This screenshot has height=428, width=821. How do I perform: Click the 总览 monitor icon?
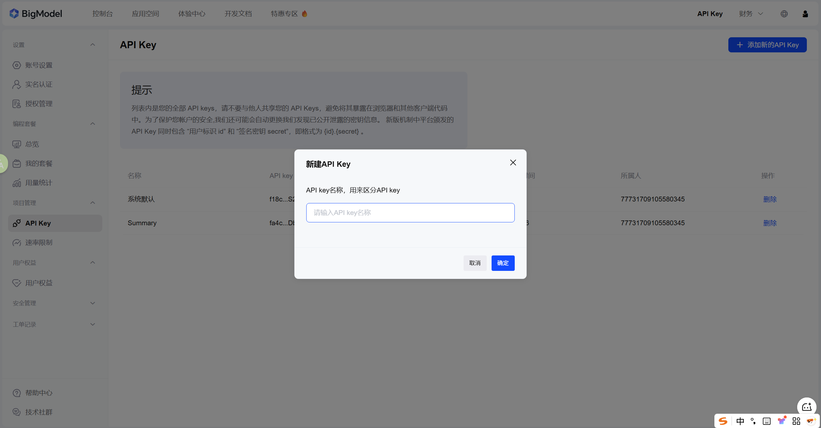(x=17, y=144)
